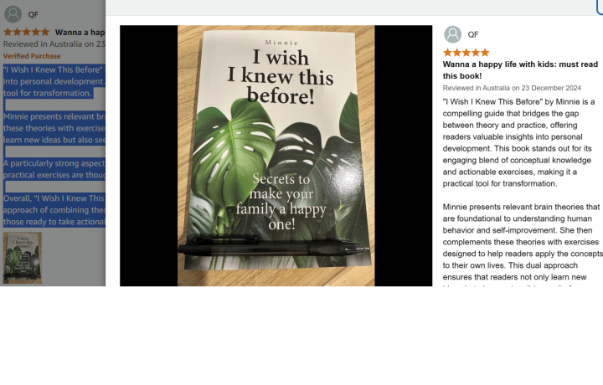Click QF reviewer name in background review
The width and height of the screenshot is (603, 385).
pyautogui.click(x=33, y=14)
